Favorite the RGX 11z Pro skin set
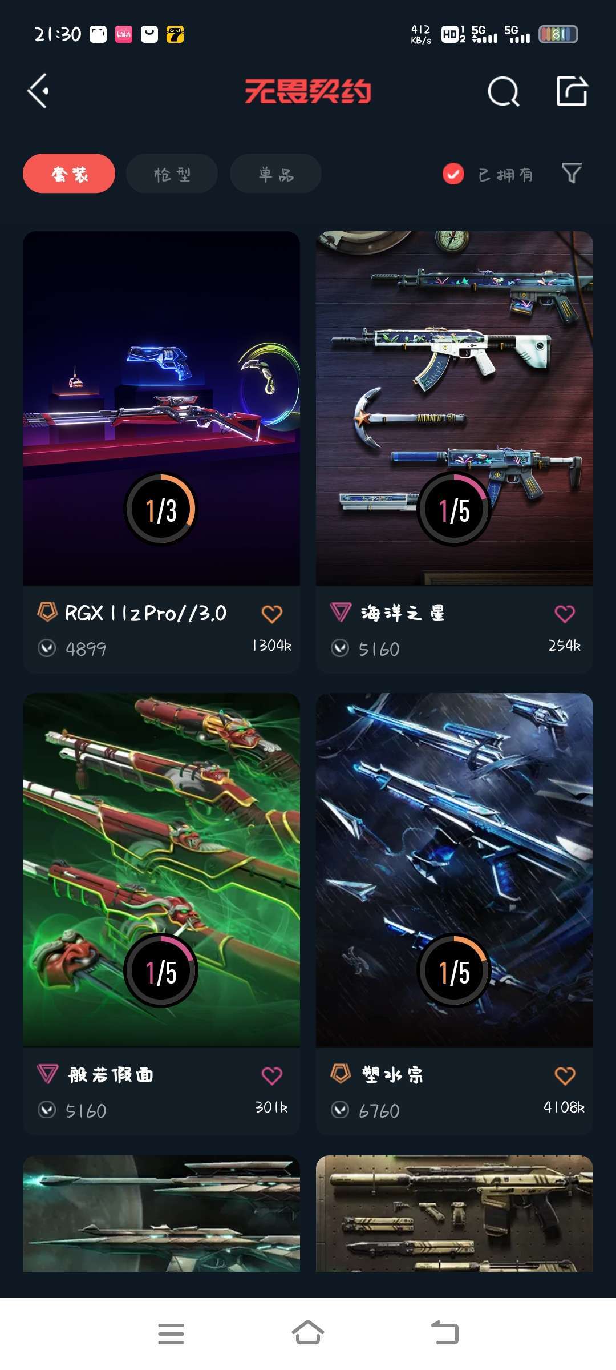This screenshot has width=616, height=1370. [x=272, y=614]
